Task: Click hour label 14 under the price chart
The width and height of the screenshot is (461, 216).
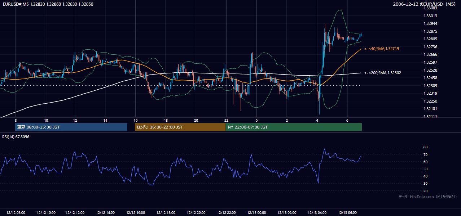Action: 105,120
